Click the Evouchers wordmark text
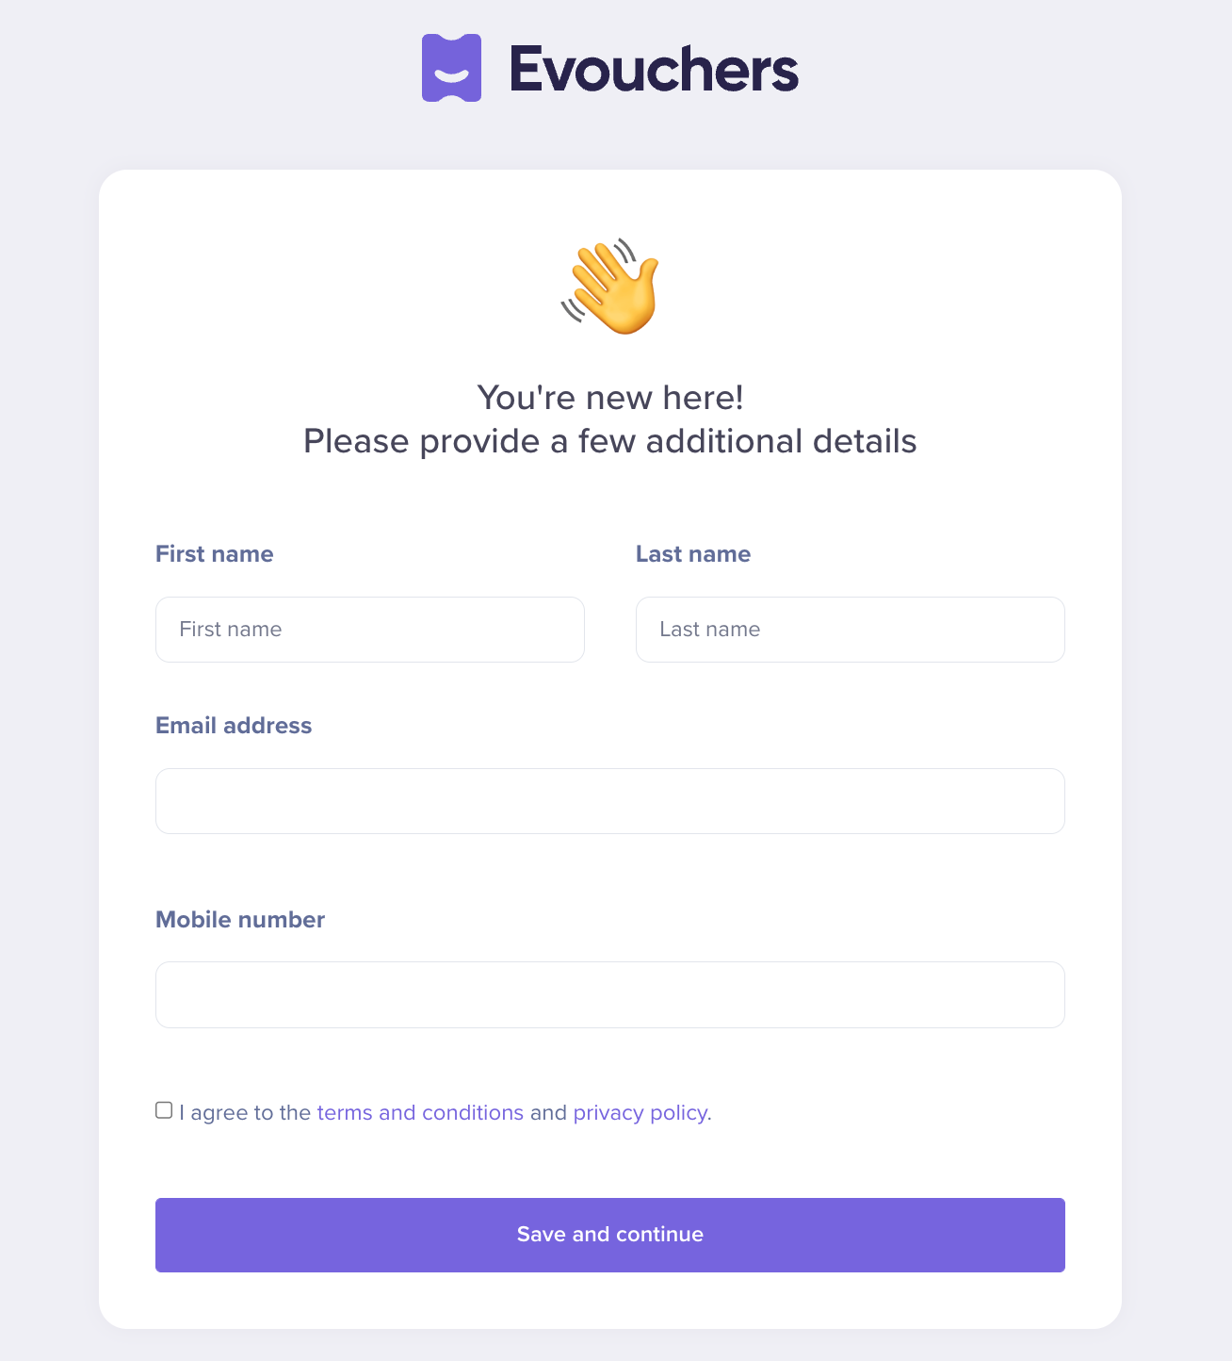 click(654, 69)
